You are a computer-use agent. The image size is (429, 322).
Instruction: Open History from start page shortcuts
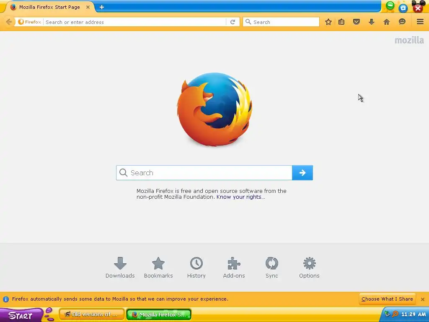(x=196, y=267)
